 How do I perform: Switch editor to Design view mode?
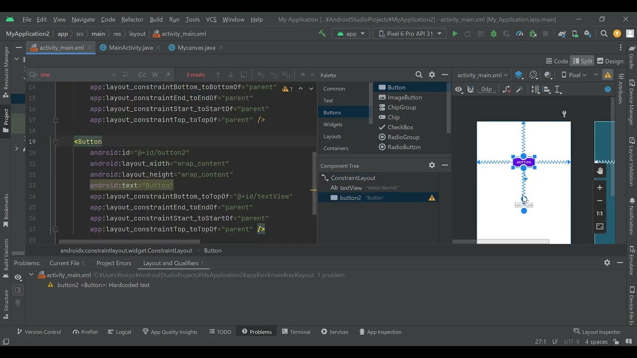coord(610,61)
